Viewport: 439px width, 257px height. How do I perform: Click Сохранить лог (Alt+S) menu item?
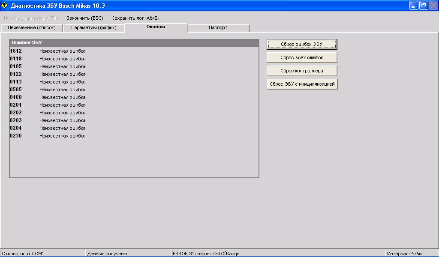click(135, 18)
